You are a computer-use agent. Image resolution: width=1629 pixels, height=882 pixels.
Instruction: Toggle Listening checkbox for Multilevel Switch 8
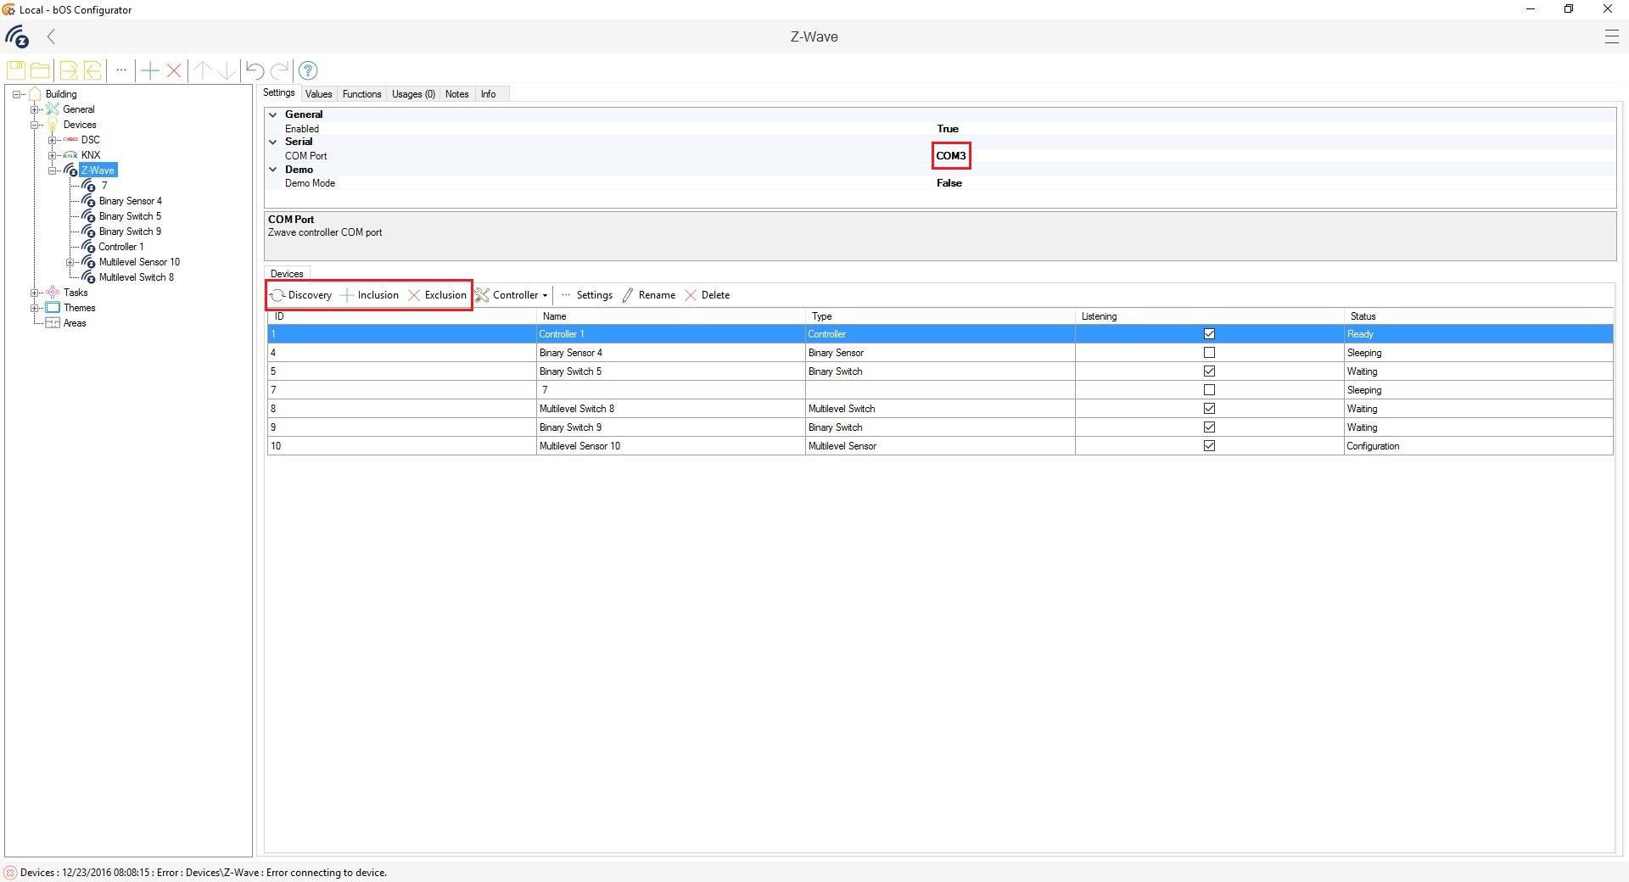[1209, 409]
